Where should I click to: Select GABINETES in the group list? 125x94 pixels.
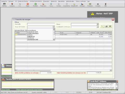(31, 37)
